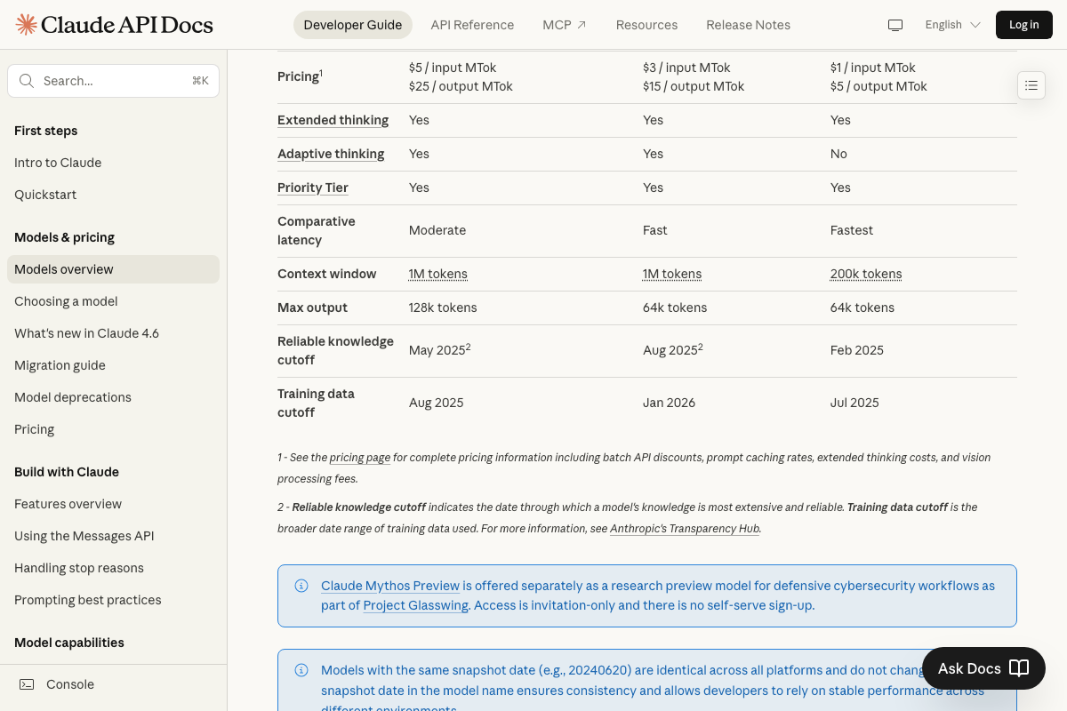
Task: Click the book icon in Ask Docs
Action: (1019, 668)
